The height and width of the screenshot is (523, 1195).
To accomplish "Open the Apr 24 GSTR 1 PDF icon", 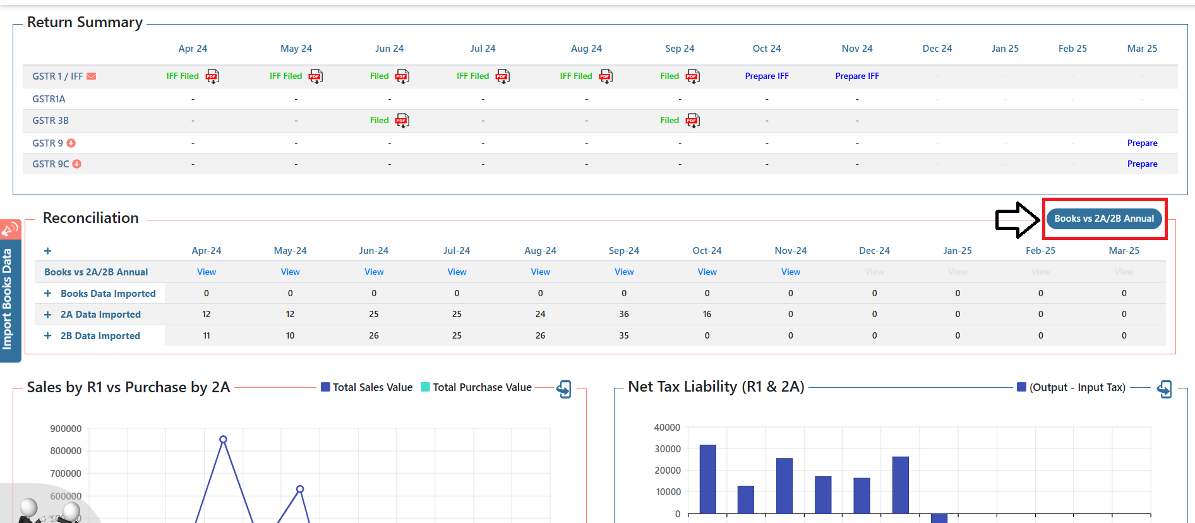I will pos(212,76).
